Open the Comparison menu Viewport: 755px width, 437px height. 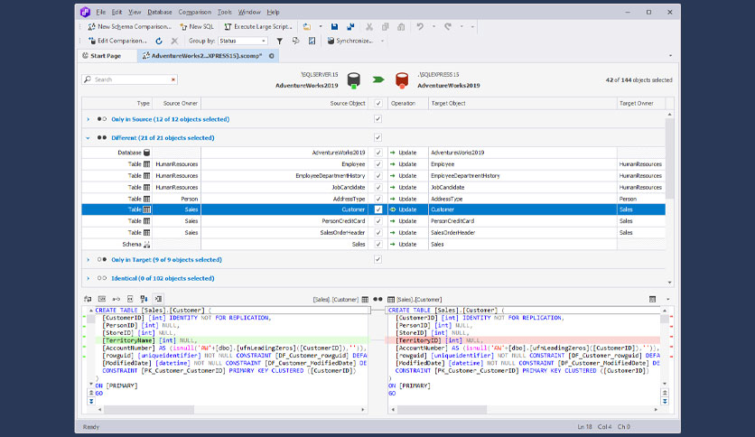194,12
